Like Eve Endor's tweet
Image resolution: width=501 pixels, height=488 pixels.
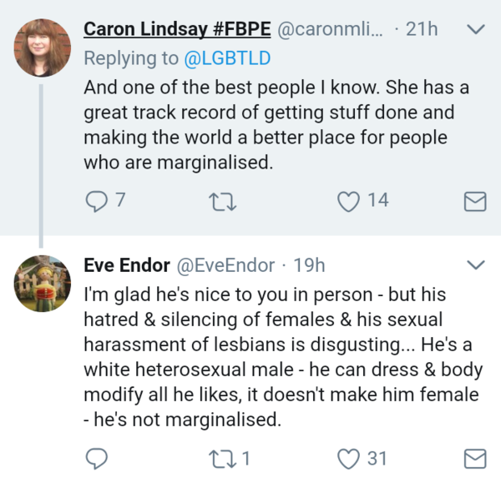[350, 457]
